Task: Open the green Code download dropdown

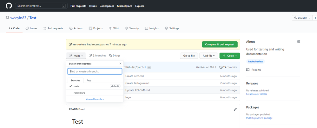Action: [230, 56]
